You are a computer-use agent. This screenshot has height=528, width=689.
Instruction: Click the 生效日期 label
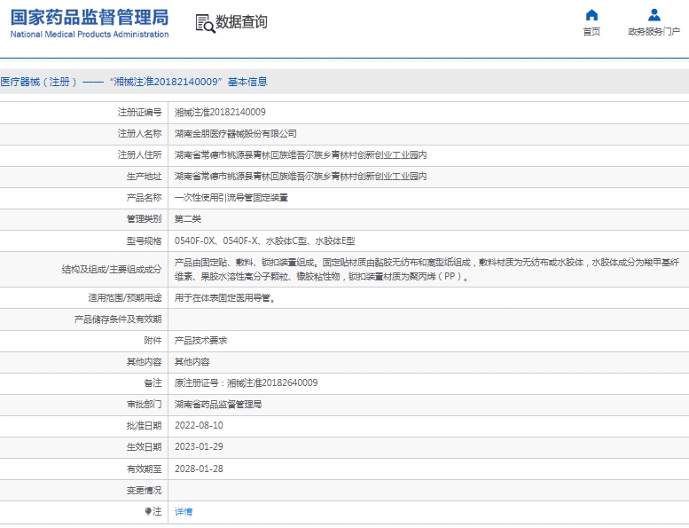(145, 446)
